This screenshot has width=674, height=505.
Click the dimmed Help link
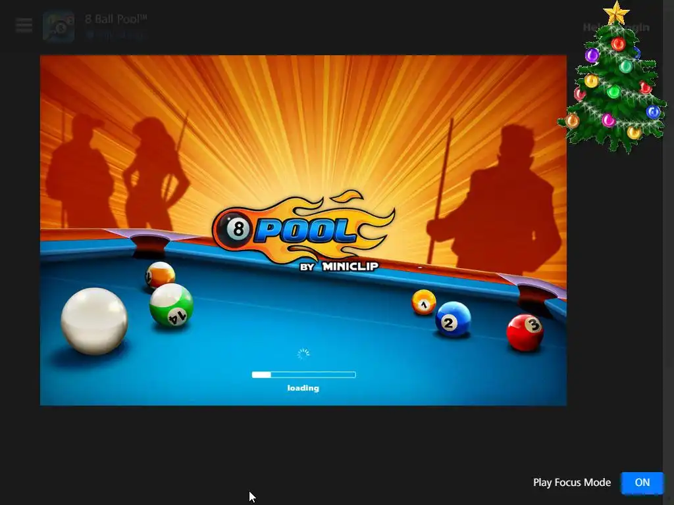coord(591,28)
